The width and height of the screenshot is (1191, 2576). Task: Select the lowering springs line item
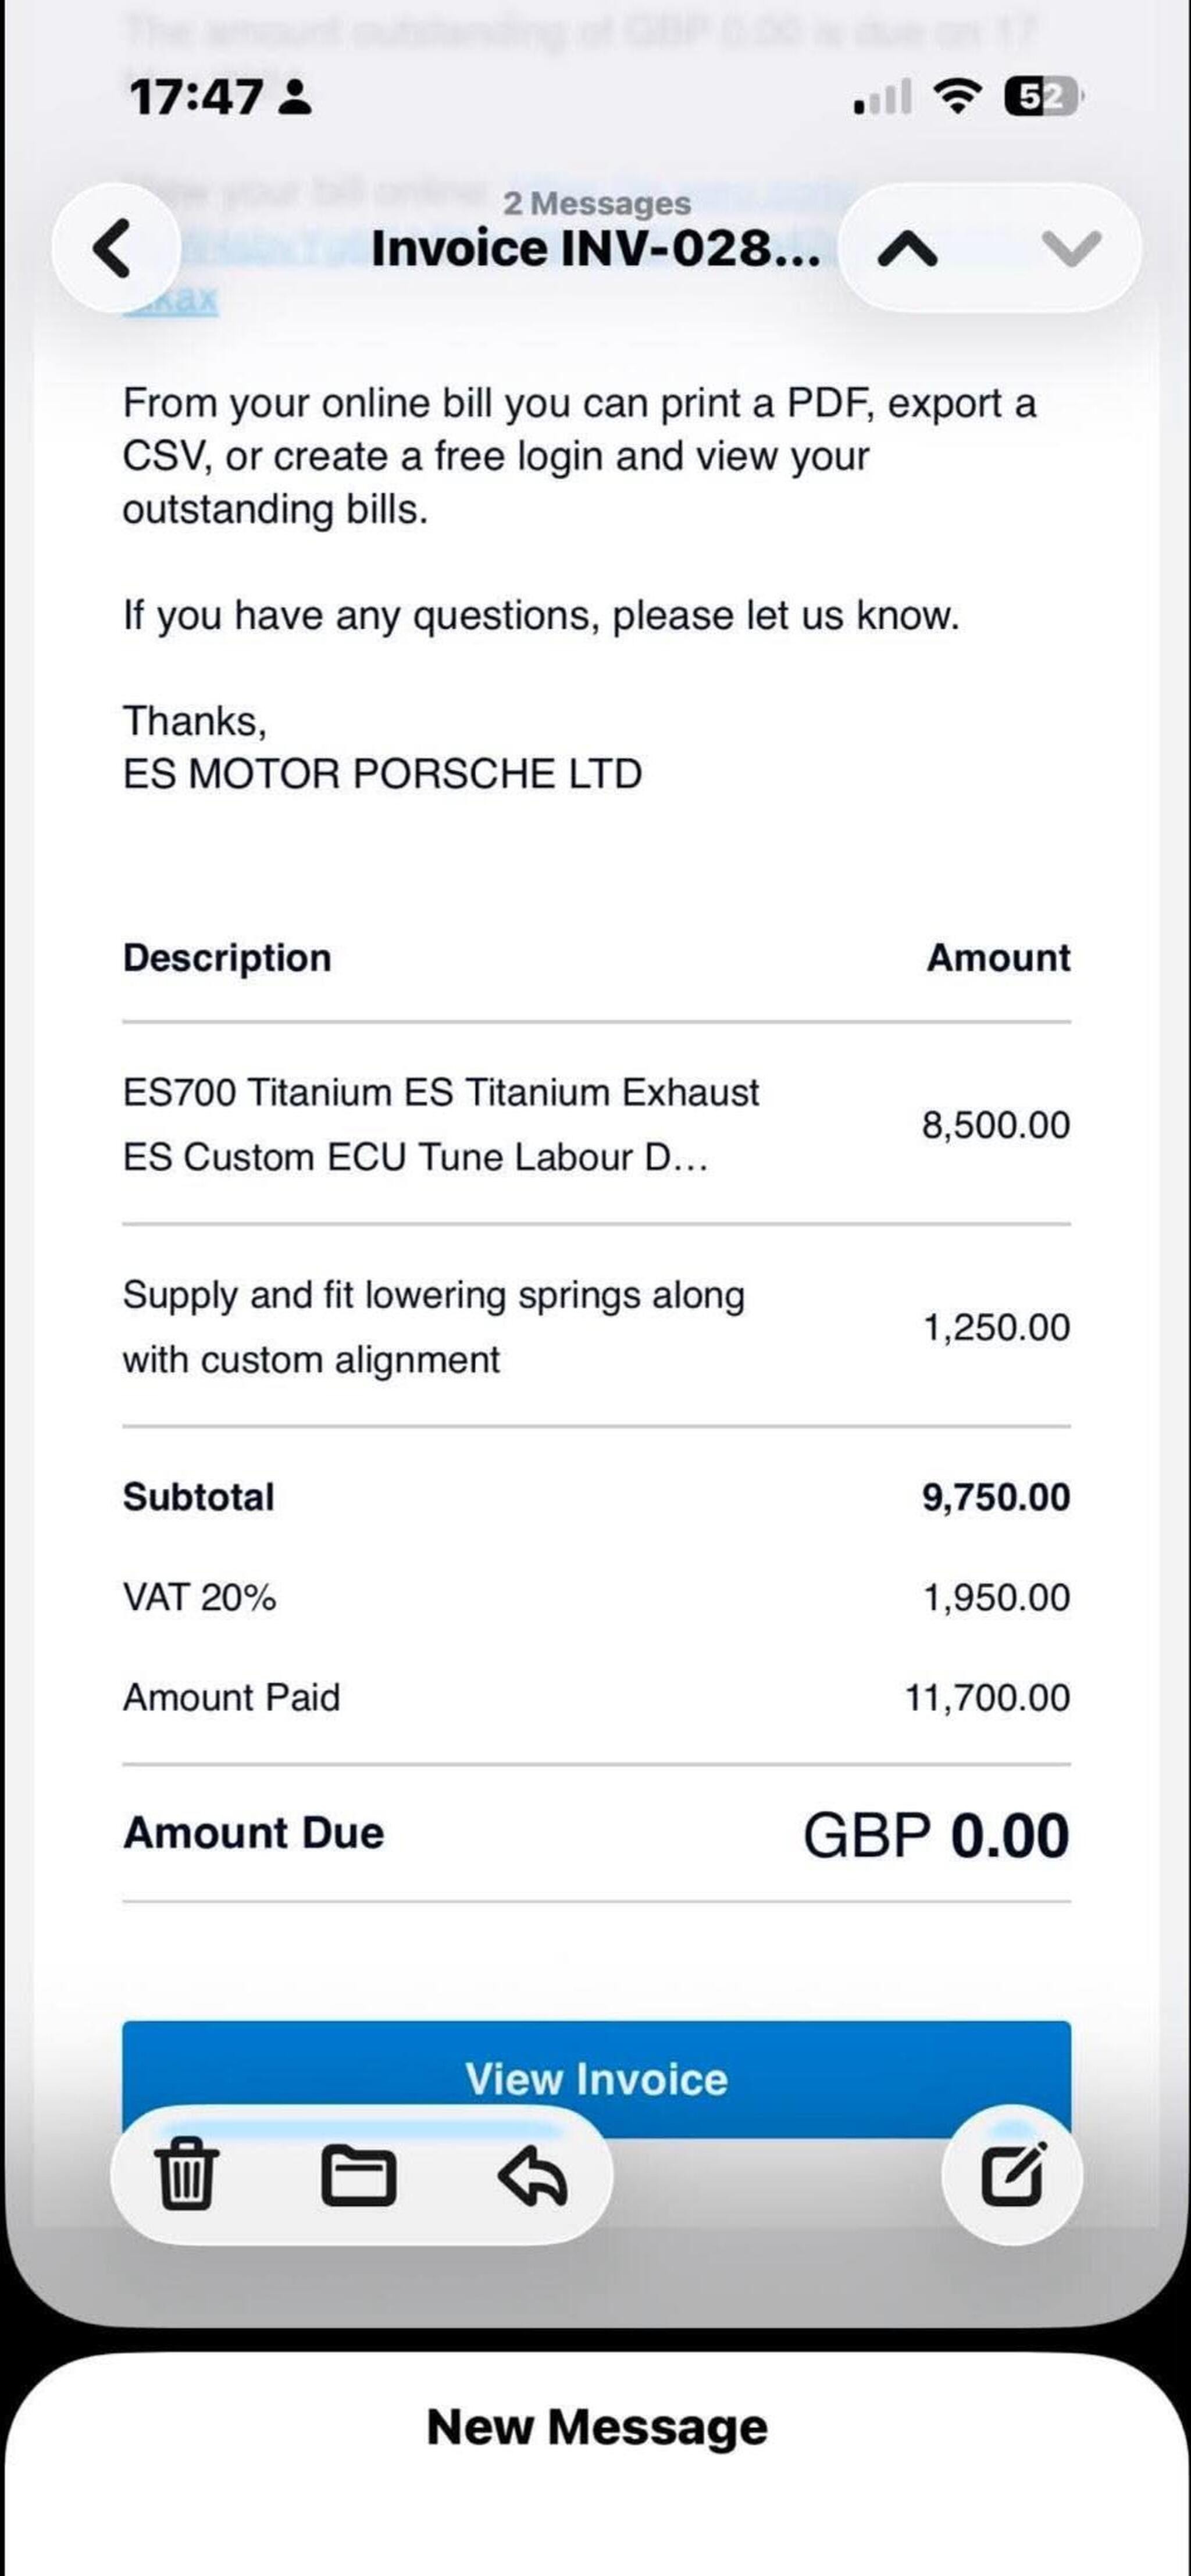coord(596,1326)
